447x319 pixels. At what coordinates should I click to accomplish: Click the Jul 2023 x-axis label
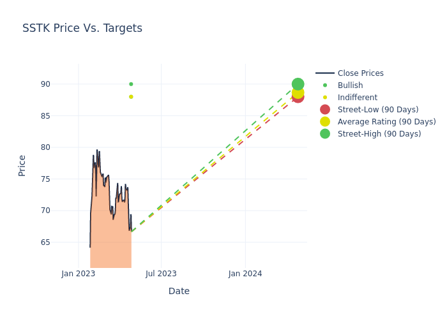pyautogui.click(x=161, y=274)
